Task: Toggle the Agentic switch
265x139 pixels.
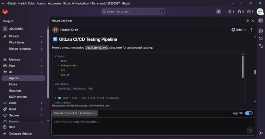Action: pyautogui.click(x=249, y=113)
